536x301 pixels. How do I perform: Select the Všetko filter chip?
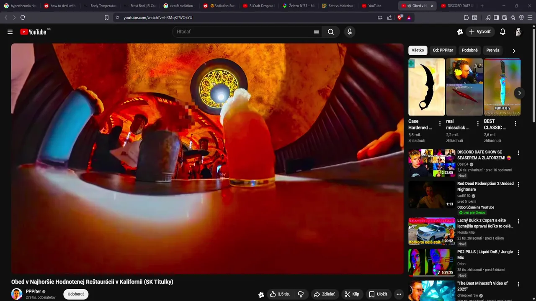tap(418, 50)
